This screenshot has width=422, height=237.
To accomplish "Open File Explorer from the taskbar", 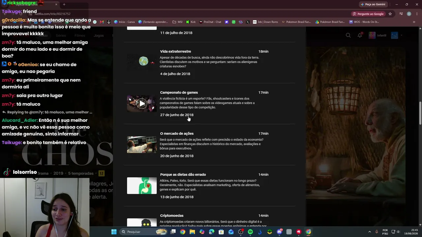I will (192, 232).
